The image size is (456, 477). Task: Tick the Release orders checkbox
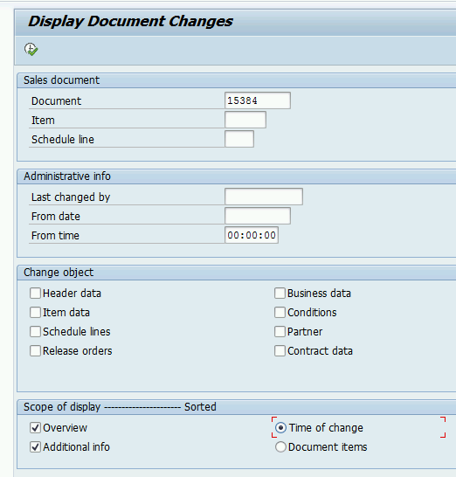pyautogui.click(x=35, y=350)
